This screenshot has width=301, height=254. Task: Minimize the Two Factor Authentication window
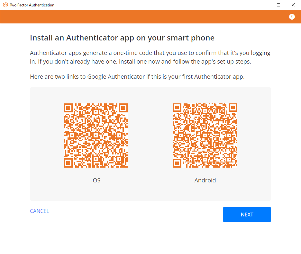(x=264, y=5)
